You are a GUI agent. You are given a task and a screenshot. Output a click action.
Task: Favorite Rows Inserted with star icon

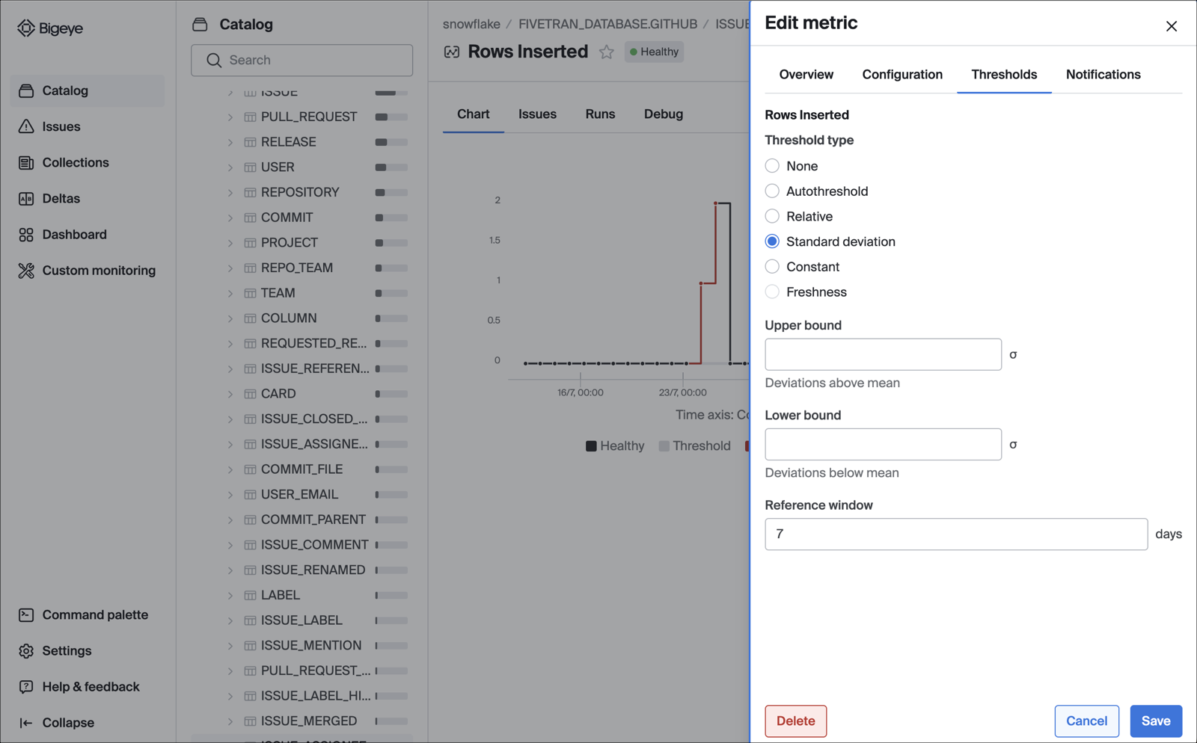click(607, 52)
